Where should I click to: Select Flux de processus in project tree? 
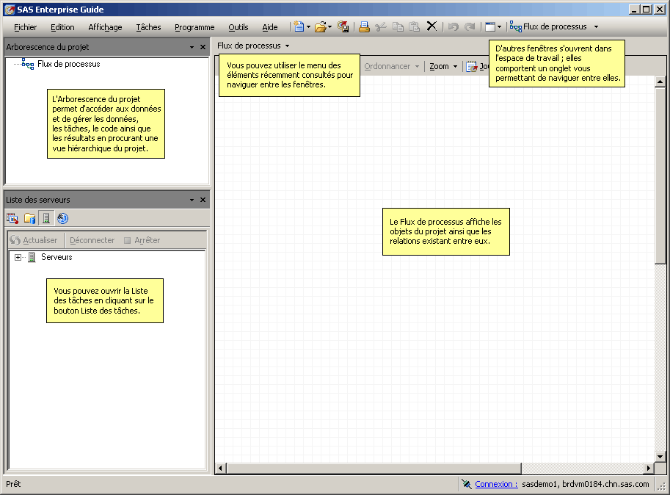click(x=68, y=64)
